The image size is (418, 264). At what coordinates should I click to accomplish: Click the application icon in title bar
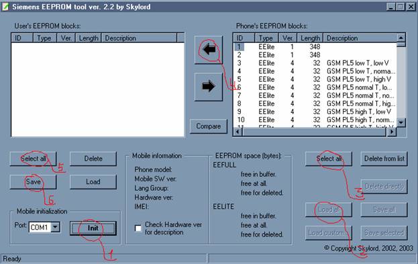point(5,7)
